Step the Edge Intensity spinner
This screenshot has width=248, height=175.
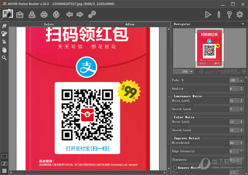pos(241,151)
